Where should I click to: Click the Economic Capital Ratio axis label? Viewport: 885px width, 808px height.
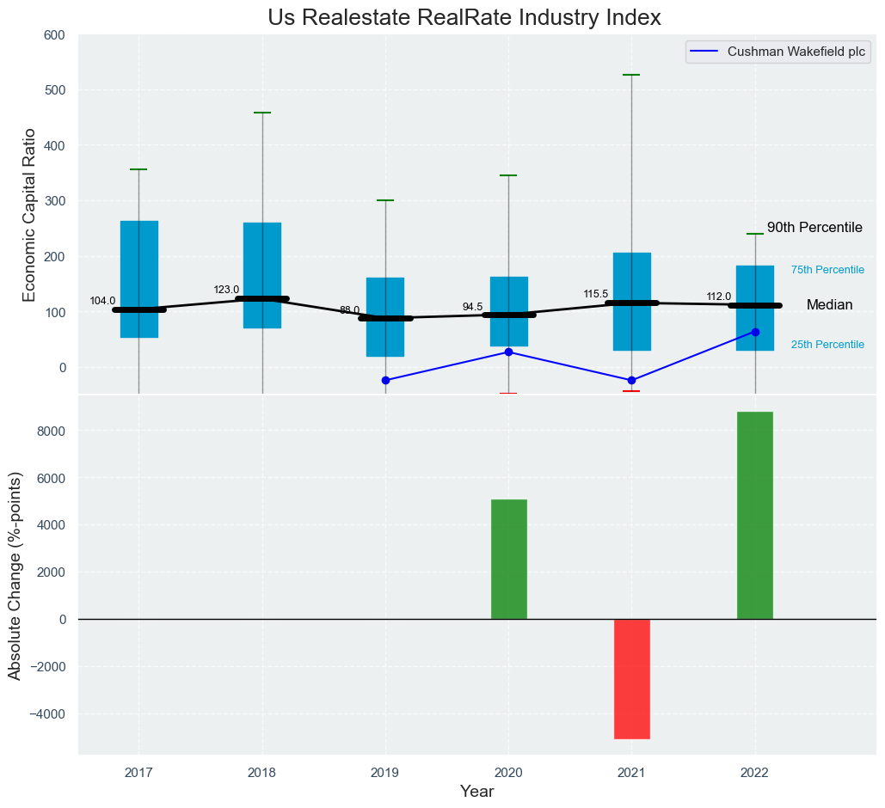[x=28, y=214]
